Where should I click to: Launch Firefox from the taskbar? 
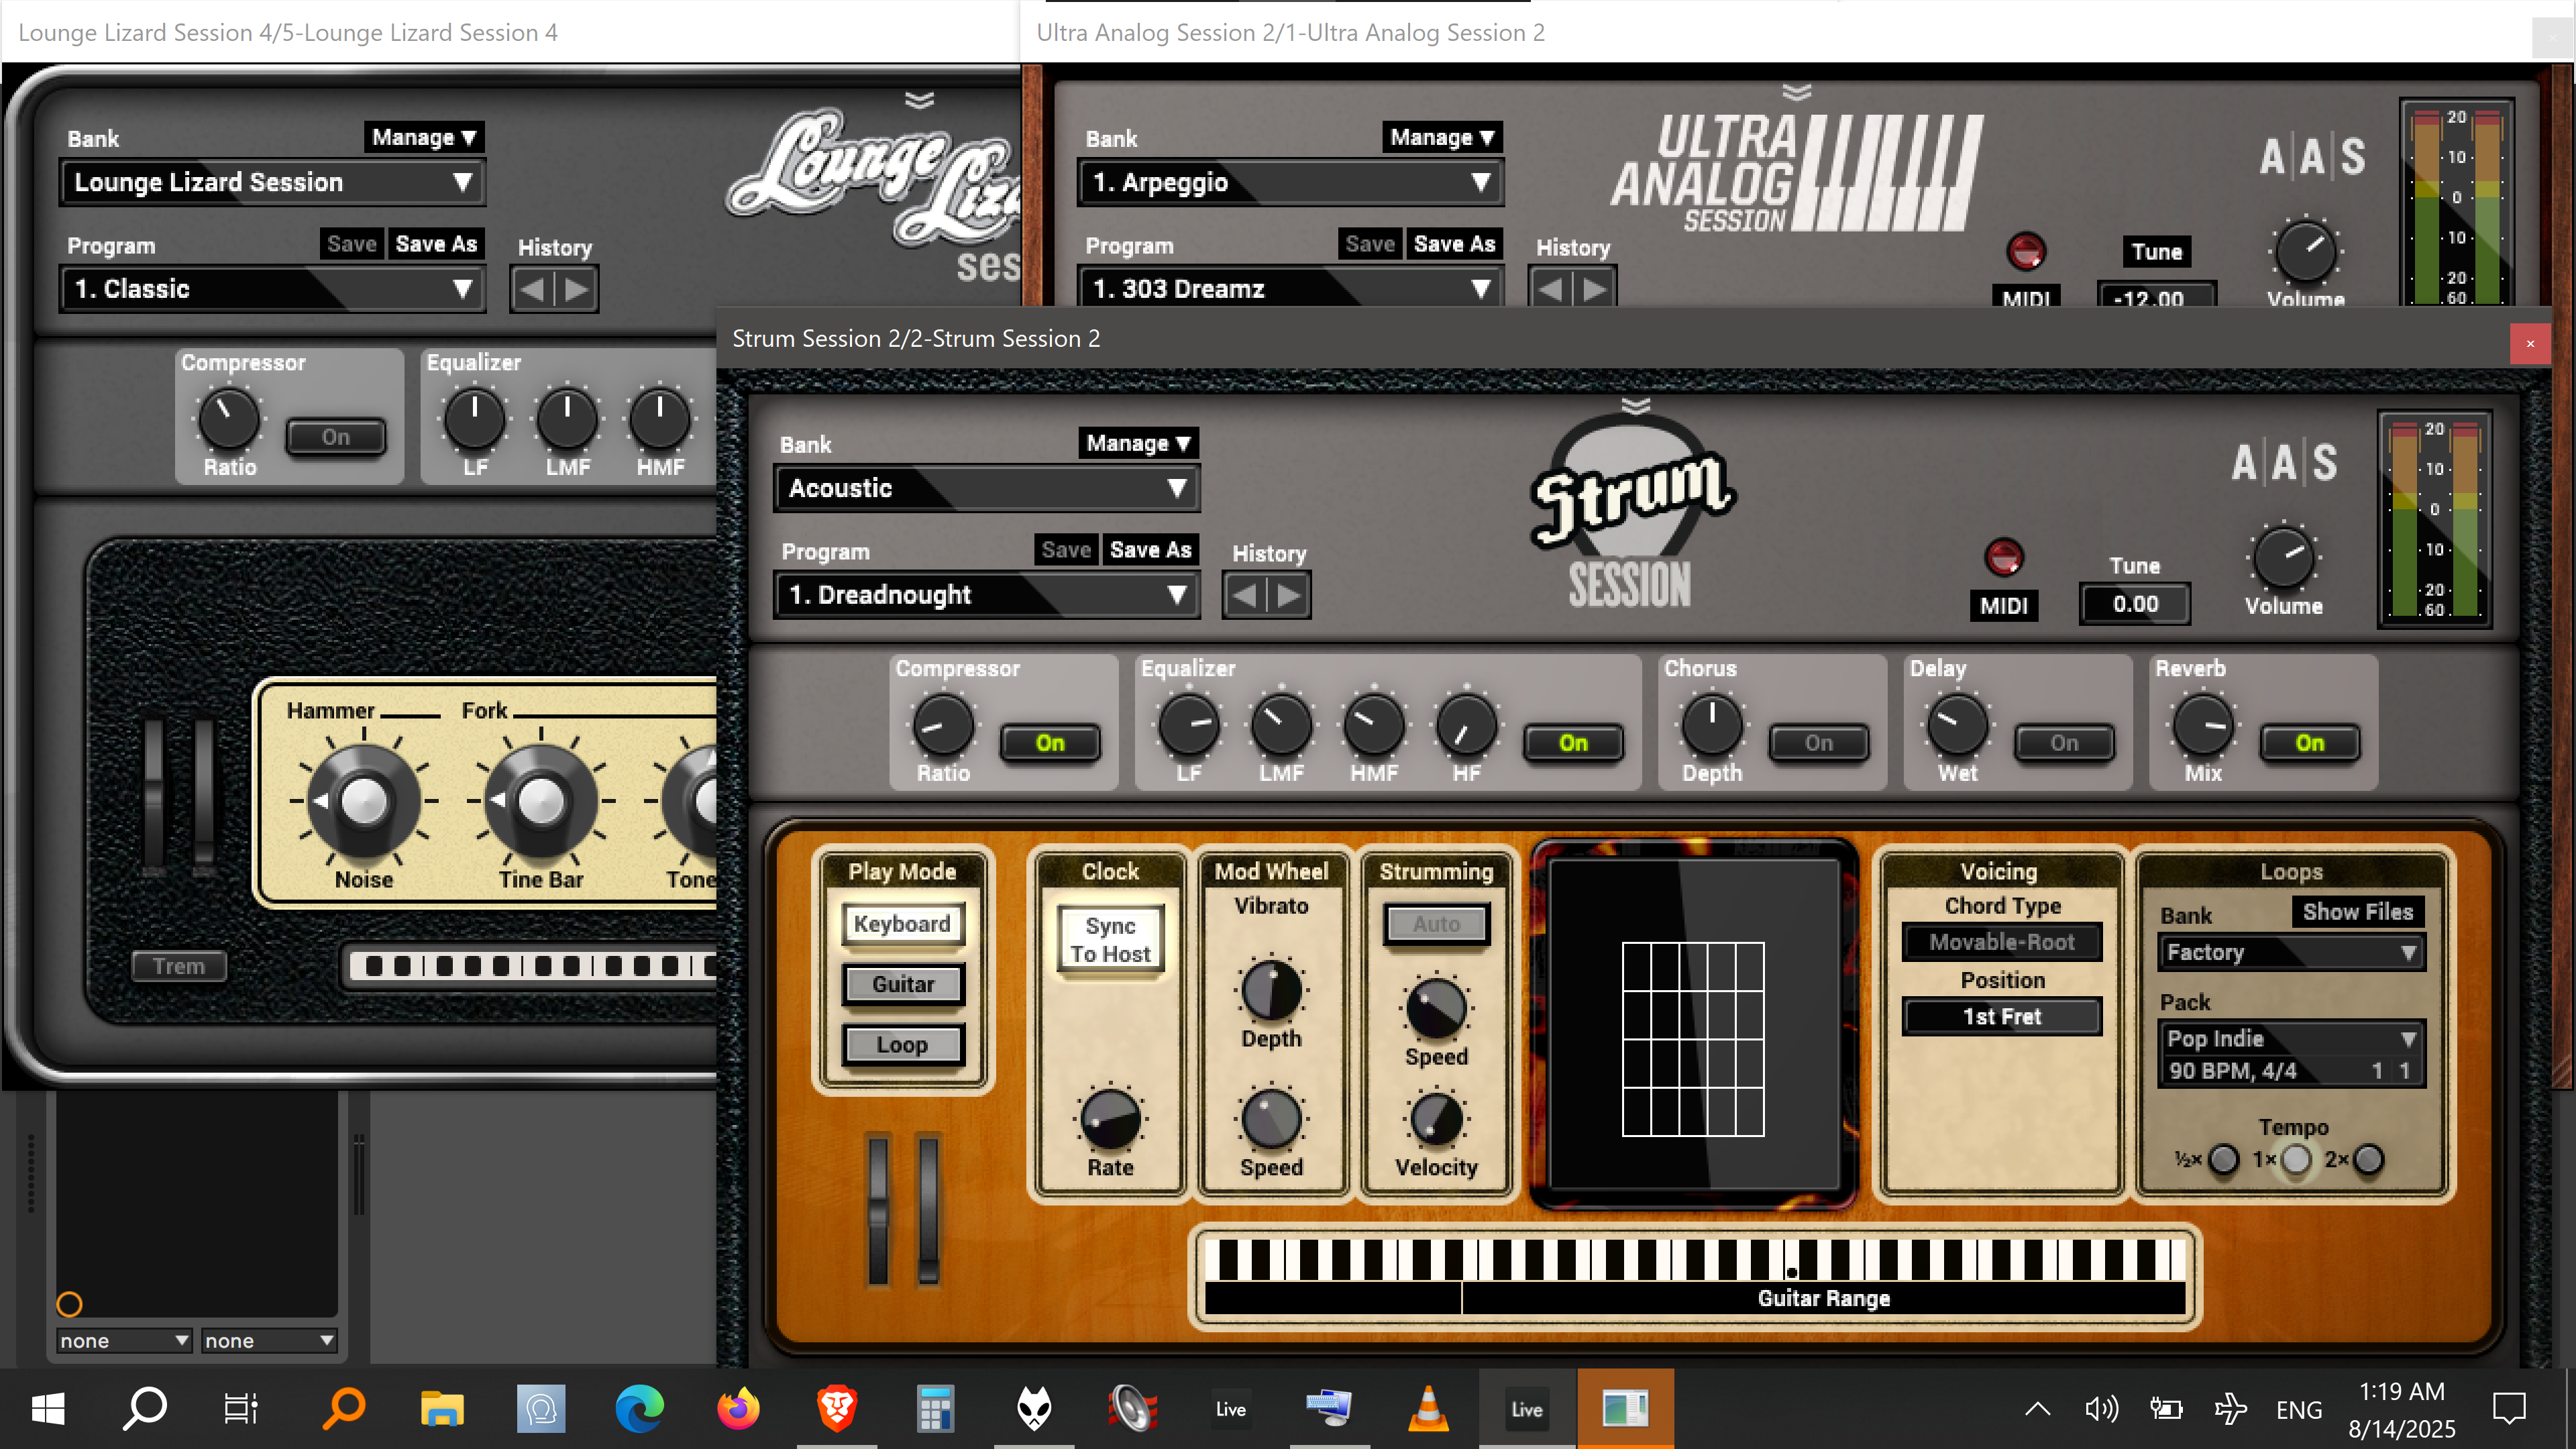[738, 1409]
